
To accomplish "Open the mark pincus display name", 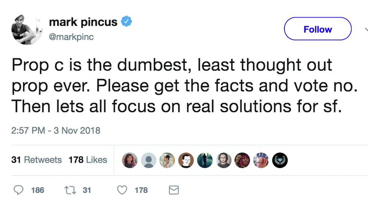I will (83, 22).
